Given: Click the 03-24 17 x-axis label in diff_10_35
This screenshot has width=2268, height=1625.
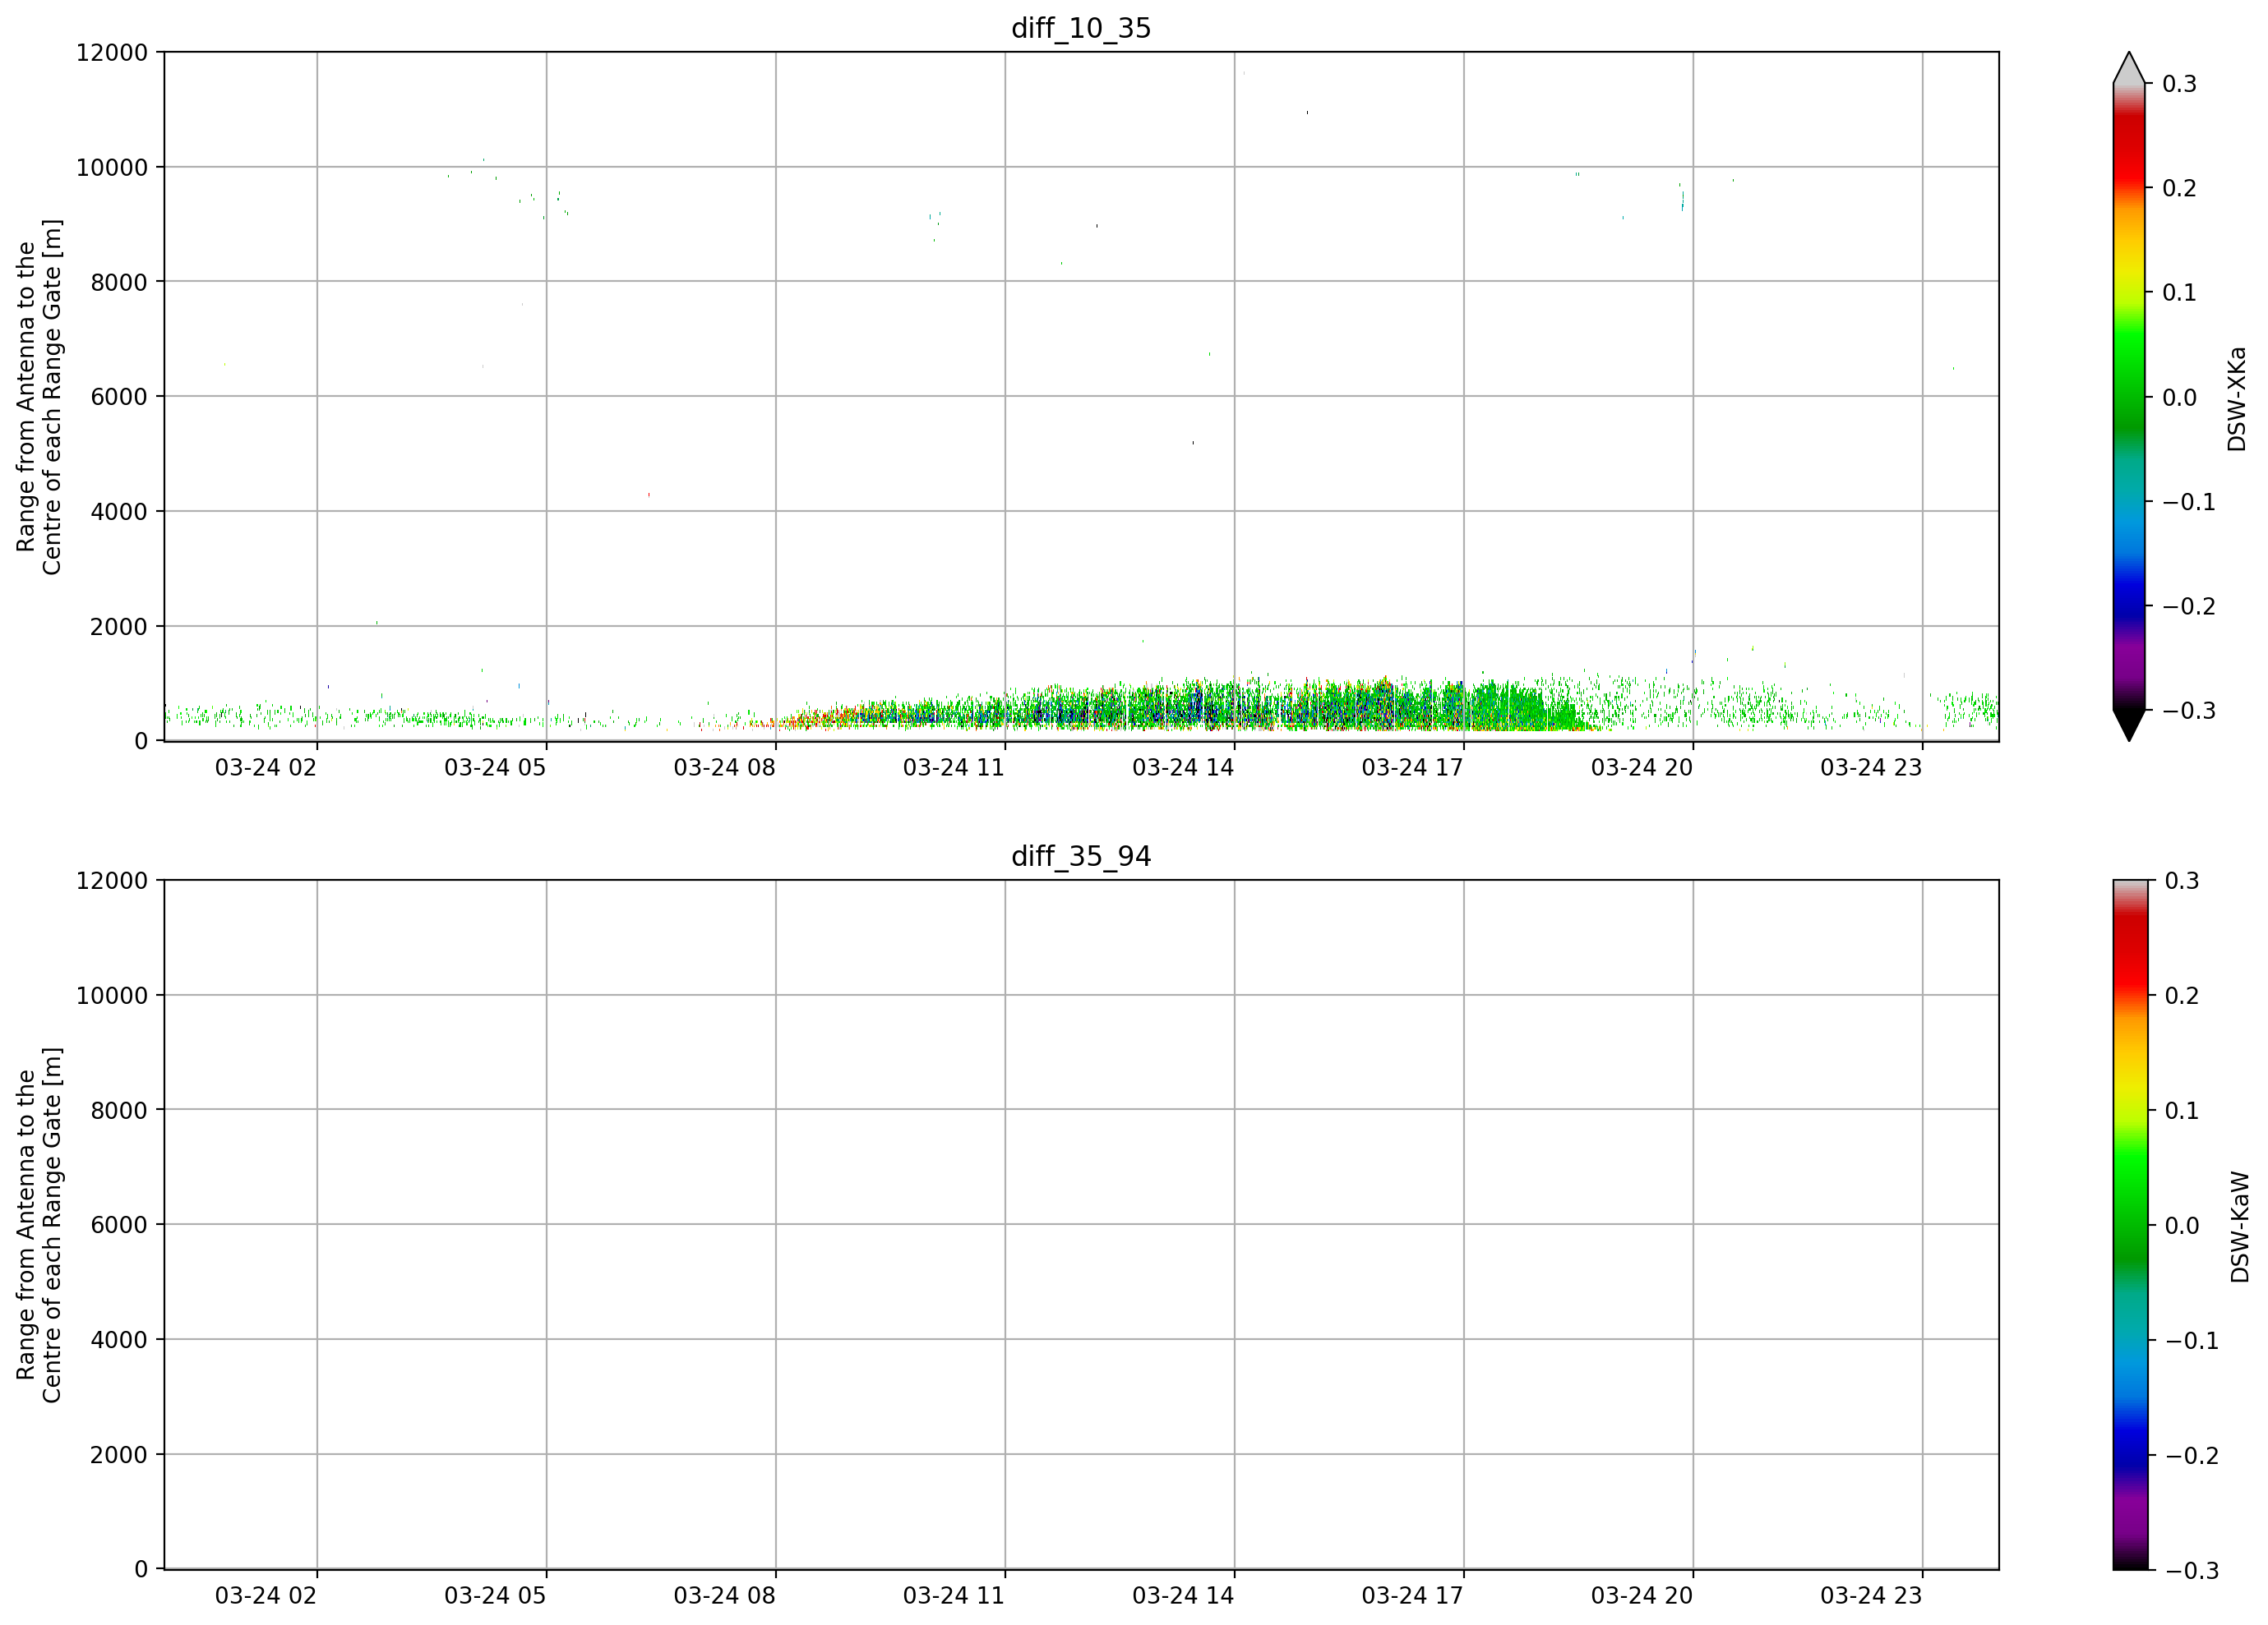Looking at the screenshot, I should click(1412, 767).
